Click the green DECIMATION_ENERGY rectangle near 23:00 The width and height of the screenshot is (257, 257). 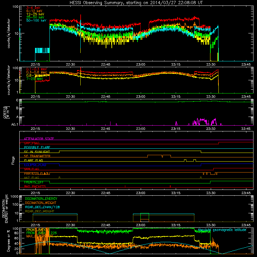tap(145, 217)
